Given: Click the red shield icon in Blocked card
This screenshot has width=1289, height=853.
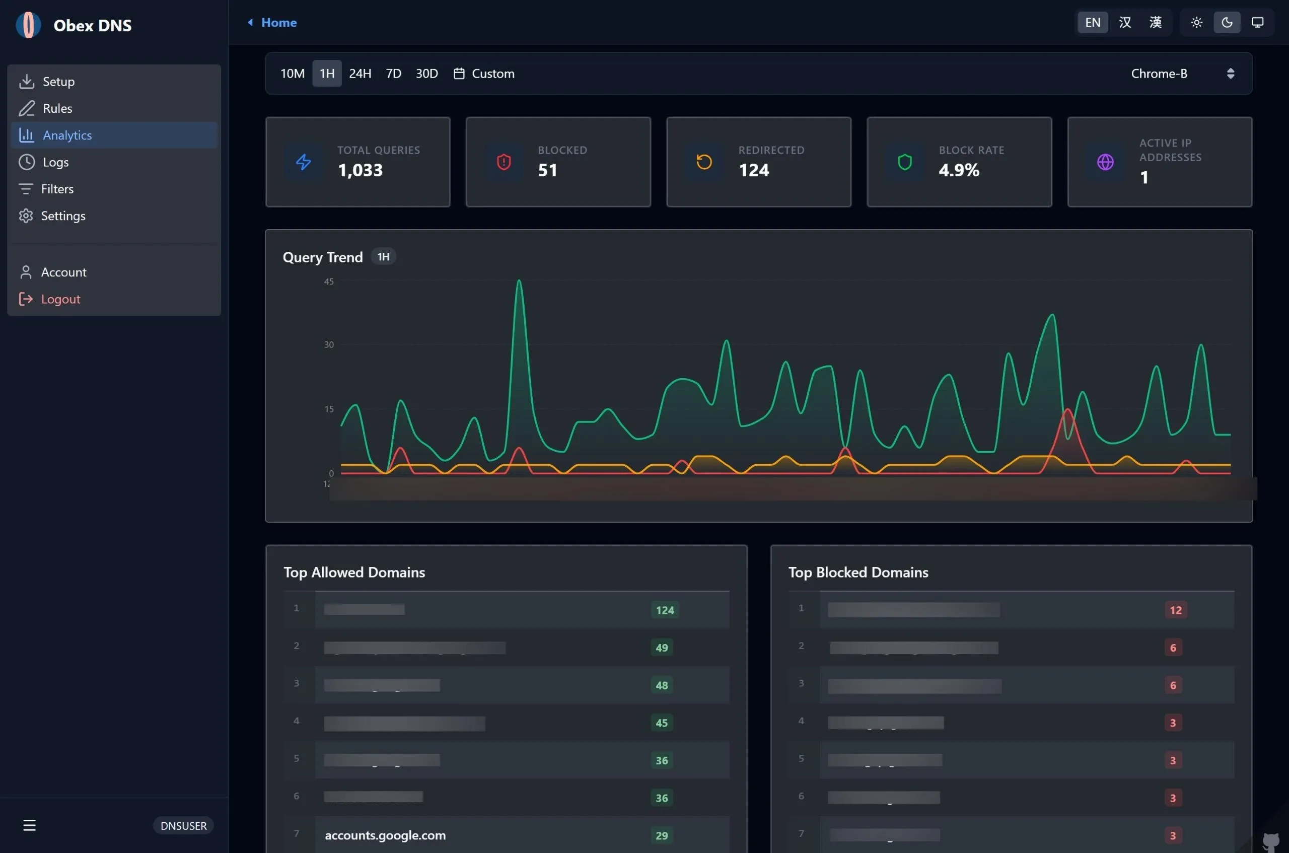Looking at the screenshot, I should (x=504, y=162).
